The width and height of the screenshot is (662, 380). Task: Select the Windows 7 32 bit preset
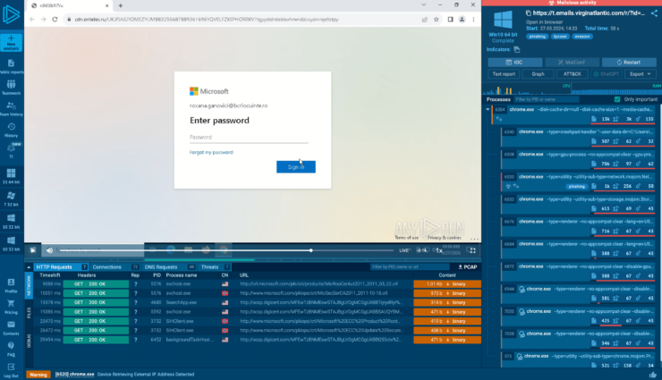click(x=11, y=198)
